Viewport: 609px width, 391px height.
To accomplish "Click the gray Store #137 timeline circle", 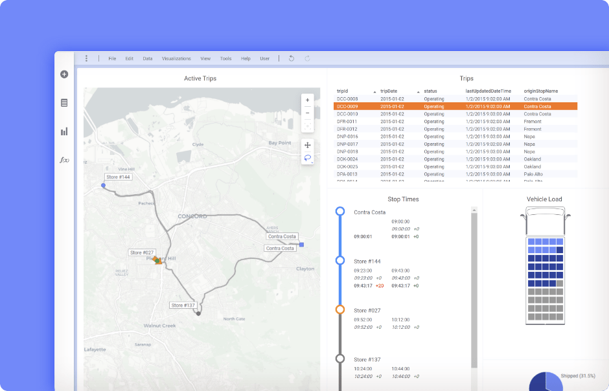I will [x=340, y=359].
